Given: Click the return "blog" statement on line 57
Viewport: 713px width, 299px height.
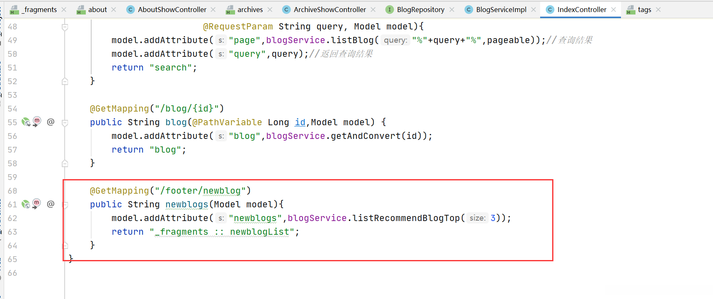Looking at the screenshot, I should point(149,150).
